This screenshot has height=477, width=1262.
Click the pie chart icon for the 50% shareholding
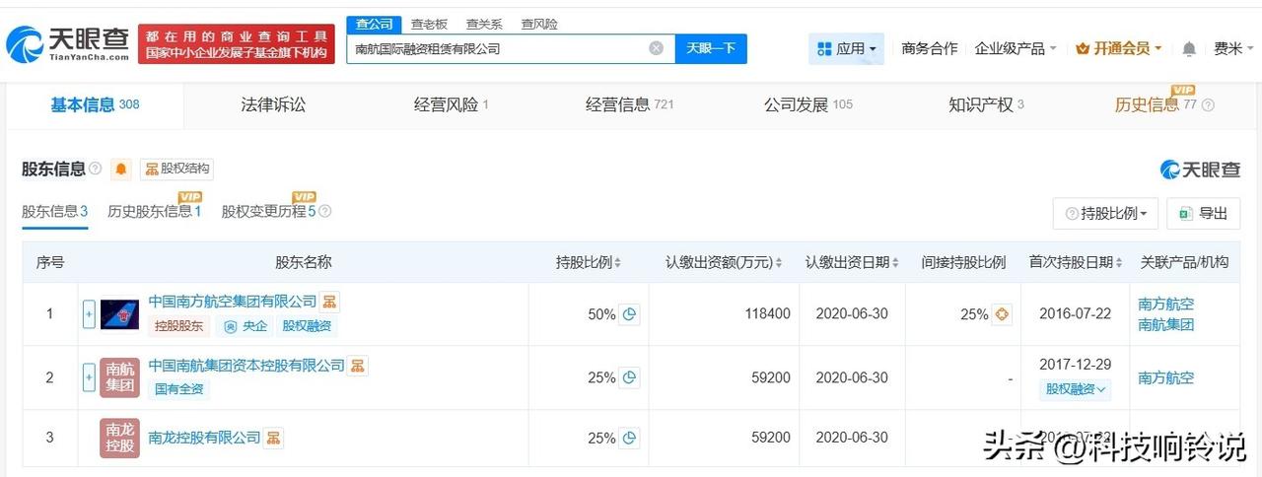[629, 314]
